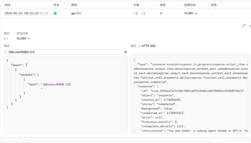The width and height of the screenshot is (251, 143).
Task: Click the "created_at": 1778891803 line
Action: tap(161, 100)
